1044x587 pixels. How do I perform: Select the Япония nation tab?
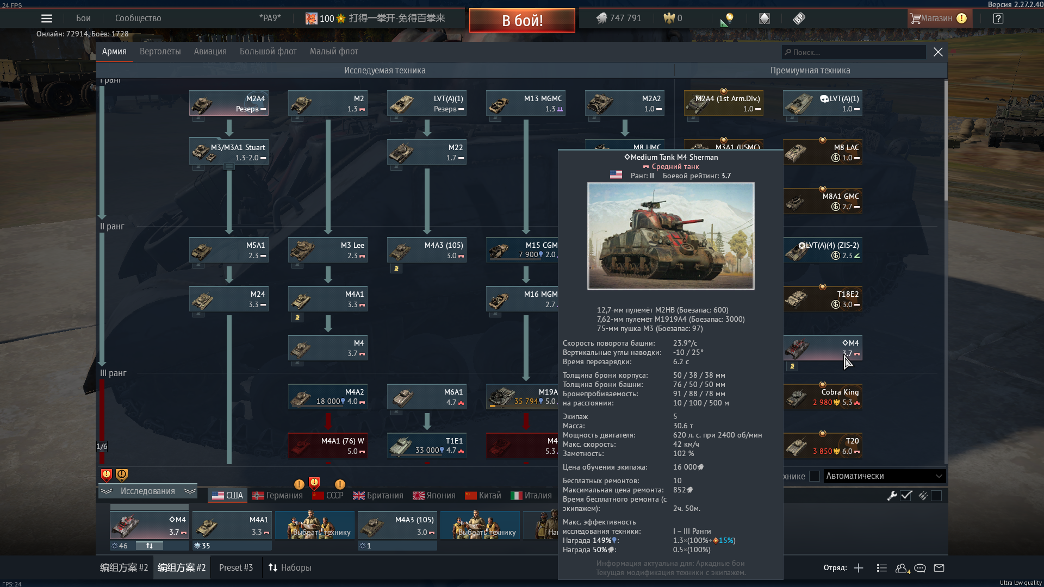[x=434, y=496]
